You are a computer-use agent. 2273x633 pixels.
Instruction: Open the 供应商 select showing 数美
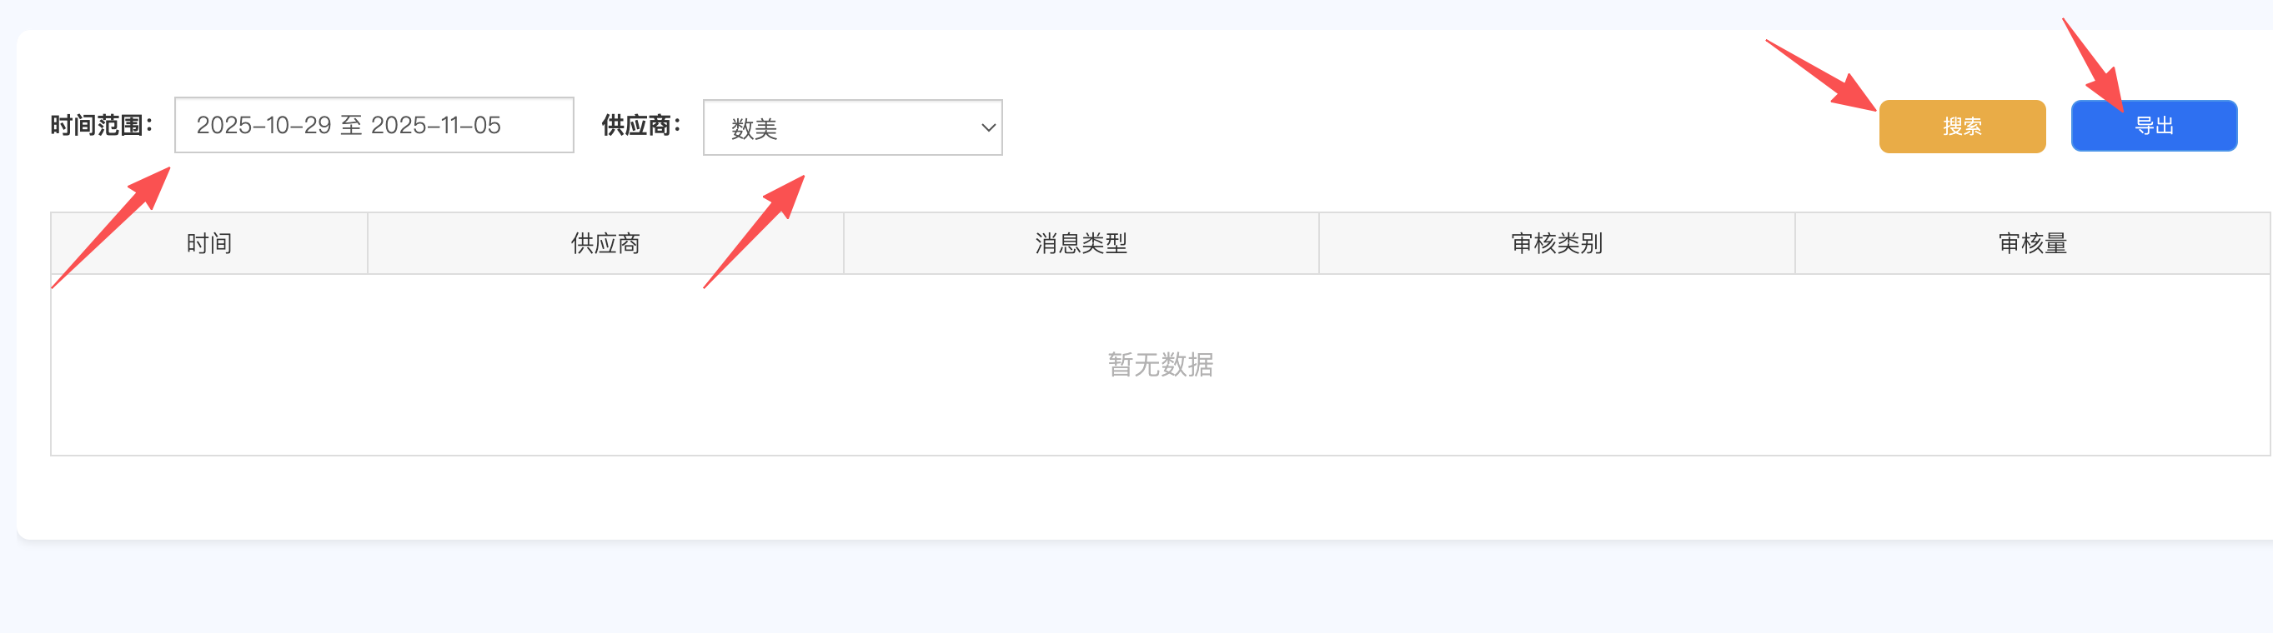tap(851, 127)
